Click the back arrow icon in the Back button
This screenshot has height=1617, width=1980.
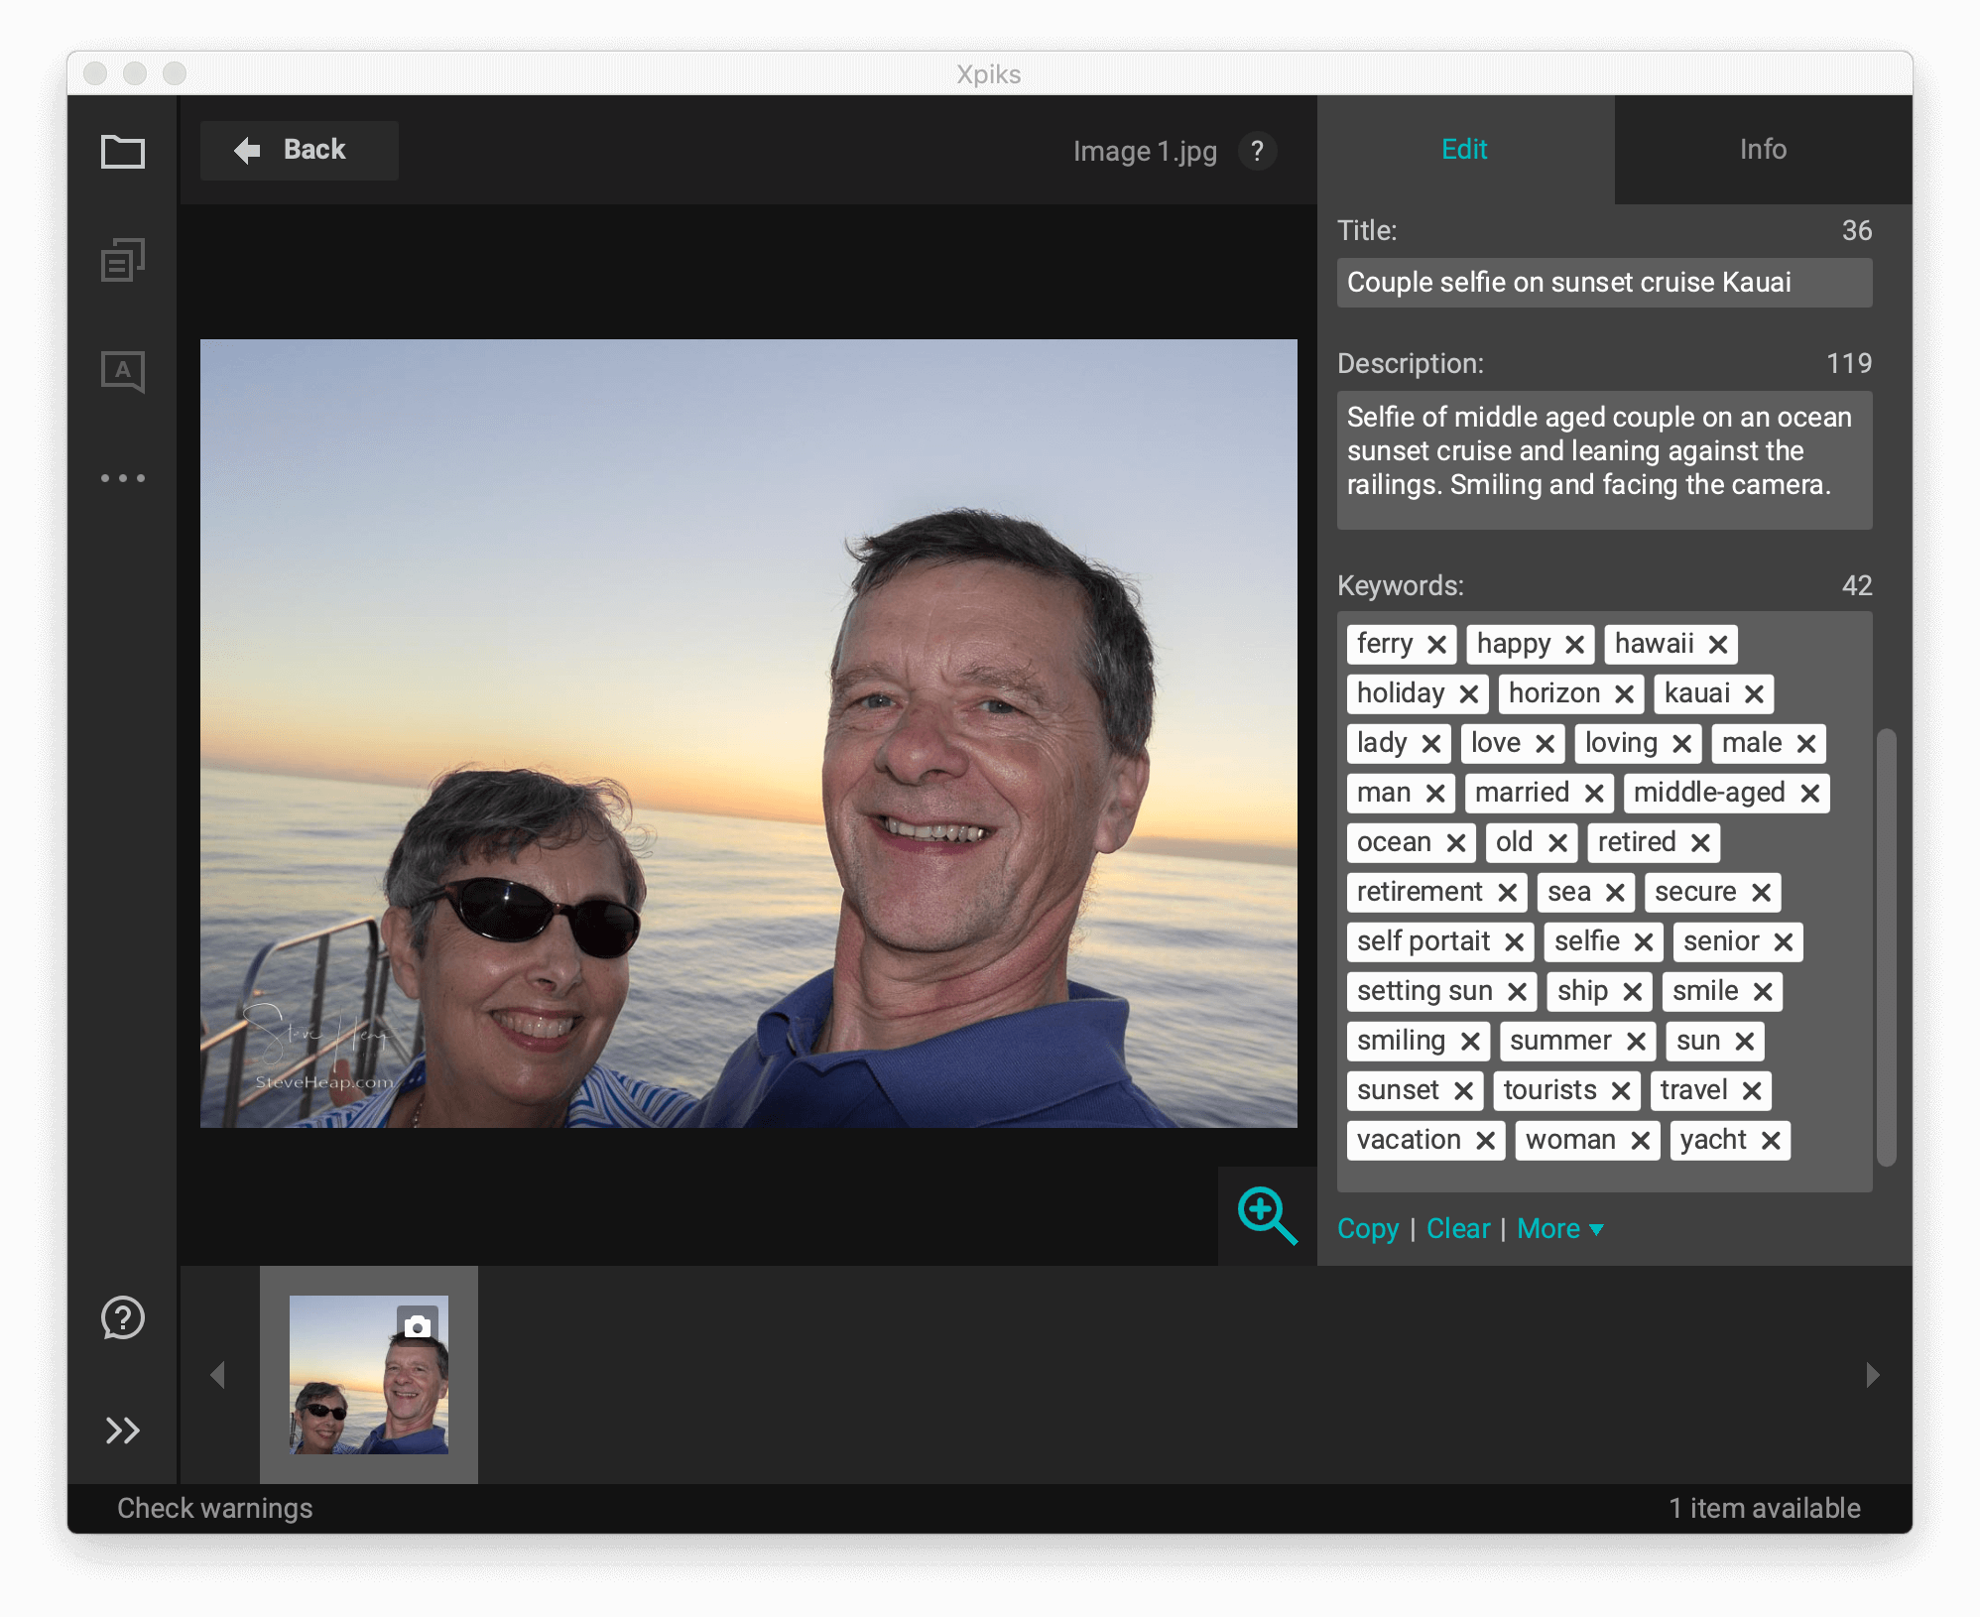(x=247, y=149)
